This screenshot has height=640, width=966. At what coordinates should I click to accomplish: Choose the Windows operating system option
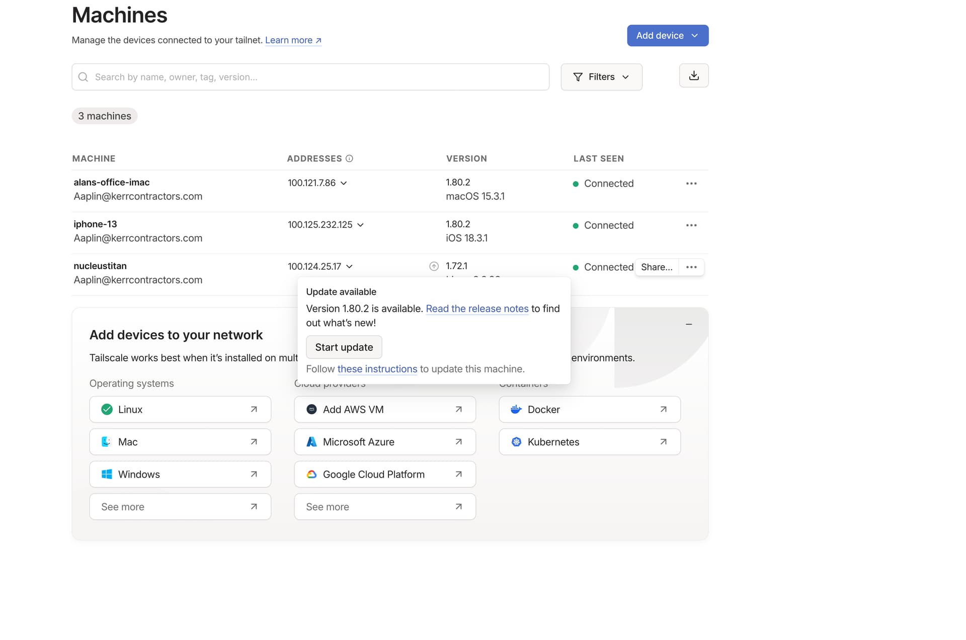180,474
